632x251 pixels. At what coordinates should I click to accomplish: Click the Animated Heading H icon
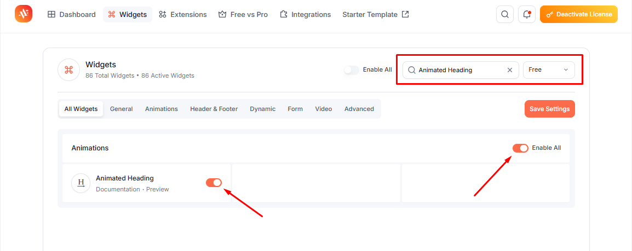click(81, 183)
